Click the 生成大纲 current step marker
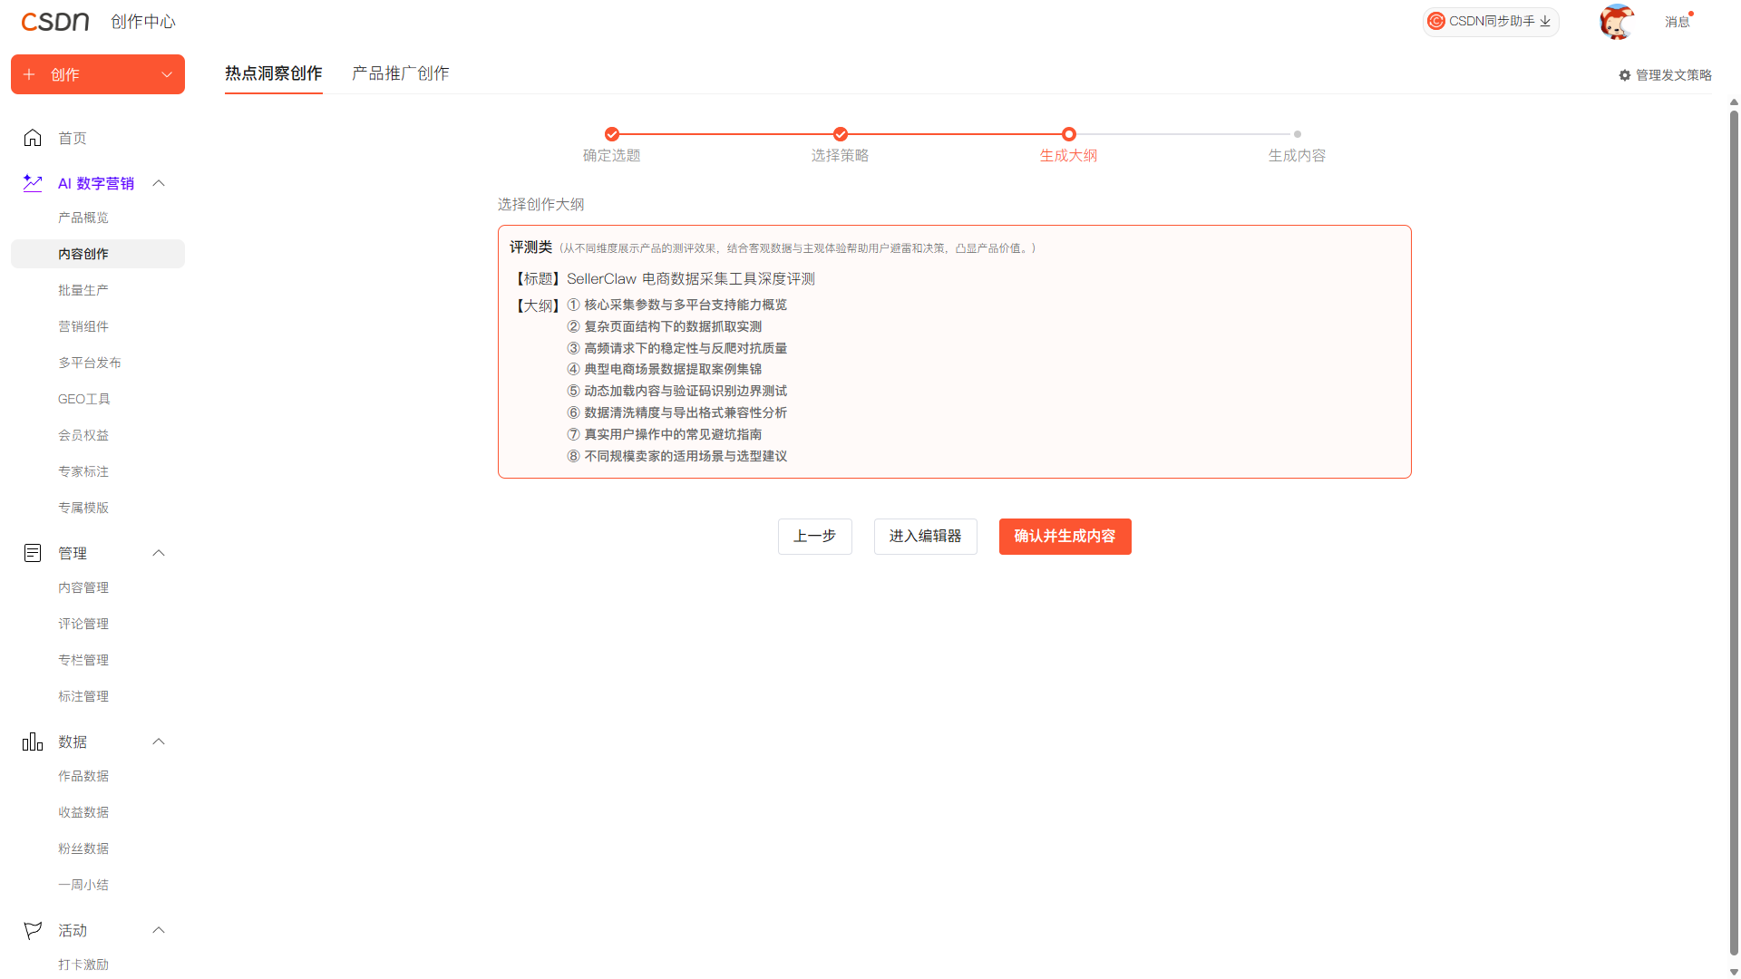The height and width of the screenshot is (979, 1741). (x=1069, y=134)
